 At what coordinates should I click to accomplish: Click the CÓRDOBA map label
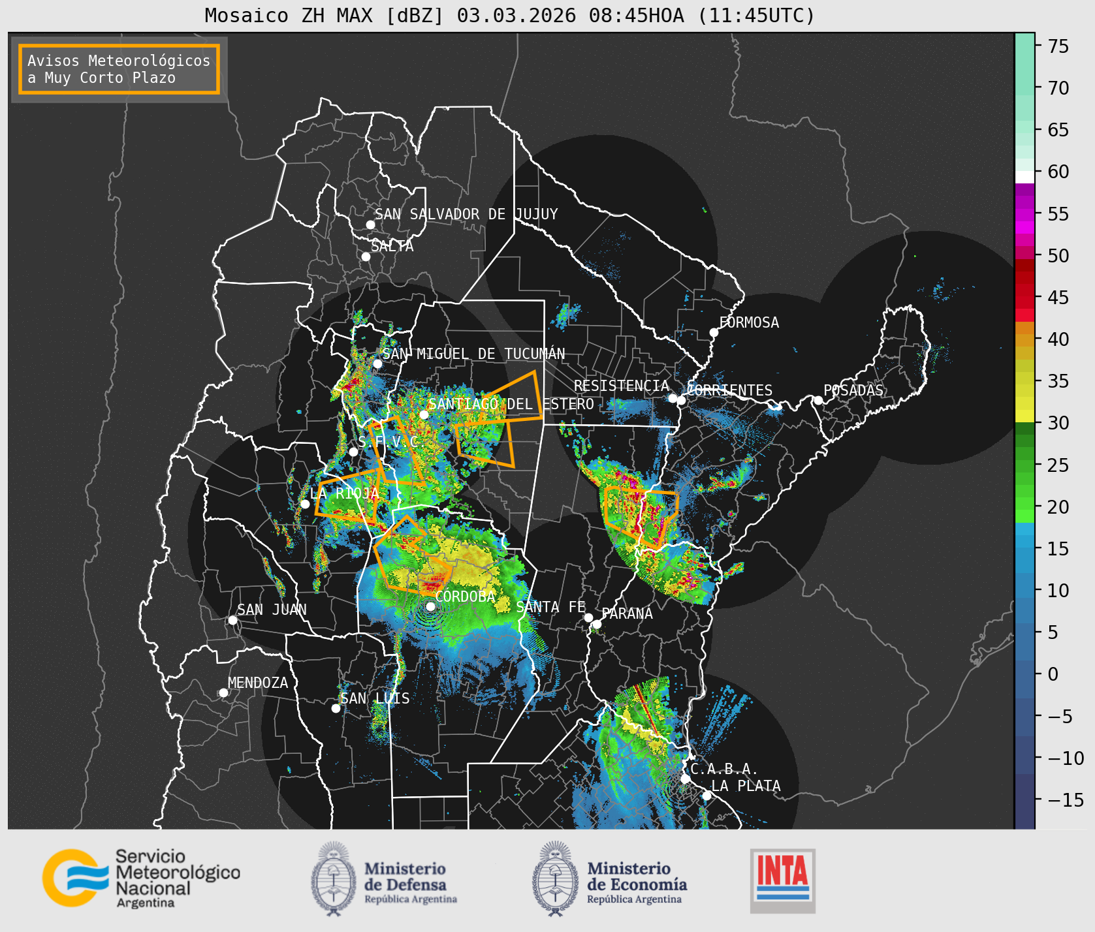(465, 597)
